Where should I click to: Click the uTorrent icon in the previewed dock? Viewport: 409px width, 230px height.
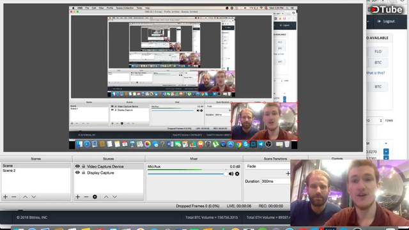[x=215, y=144]
